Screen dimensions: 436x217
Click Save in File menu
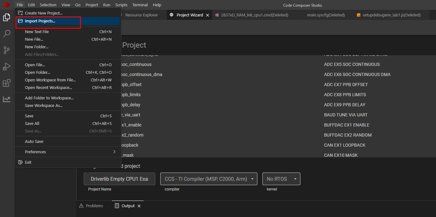(x=68, y=116)
